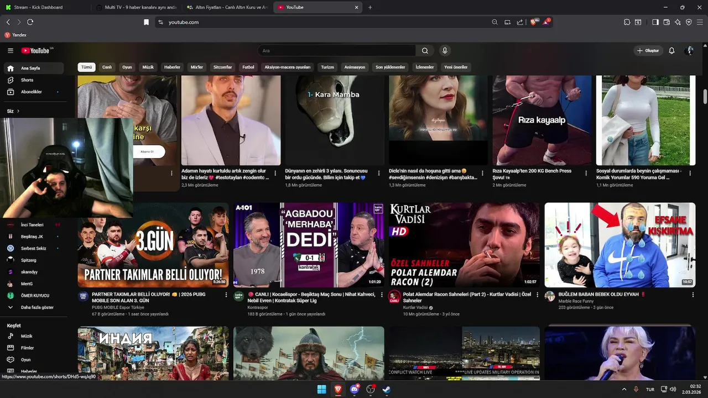
Task: Open Kurtlar Vadisi channel name link
Action: [416, 307]
